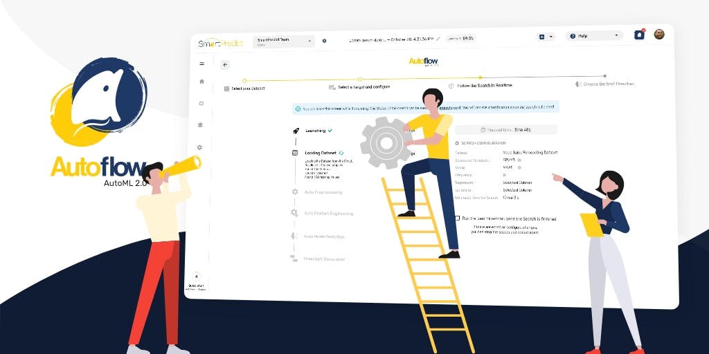Click the info icon in the blue banner
Screen dimensions: 709x354
coord(298,109)
